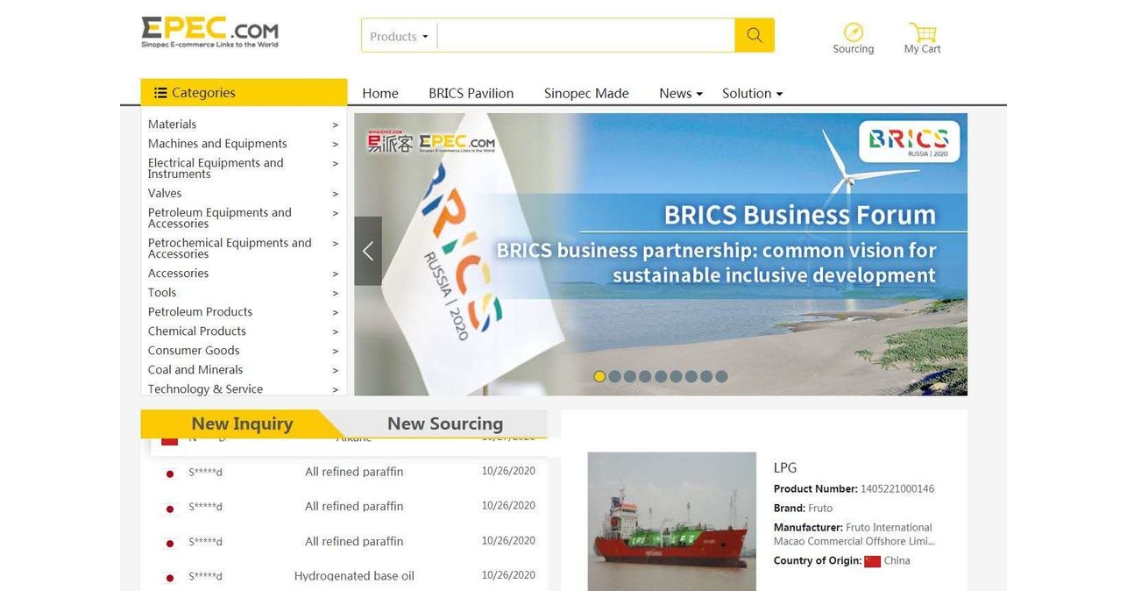
Task: Click the Categories list icon
Action: click(159, 92)
